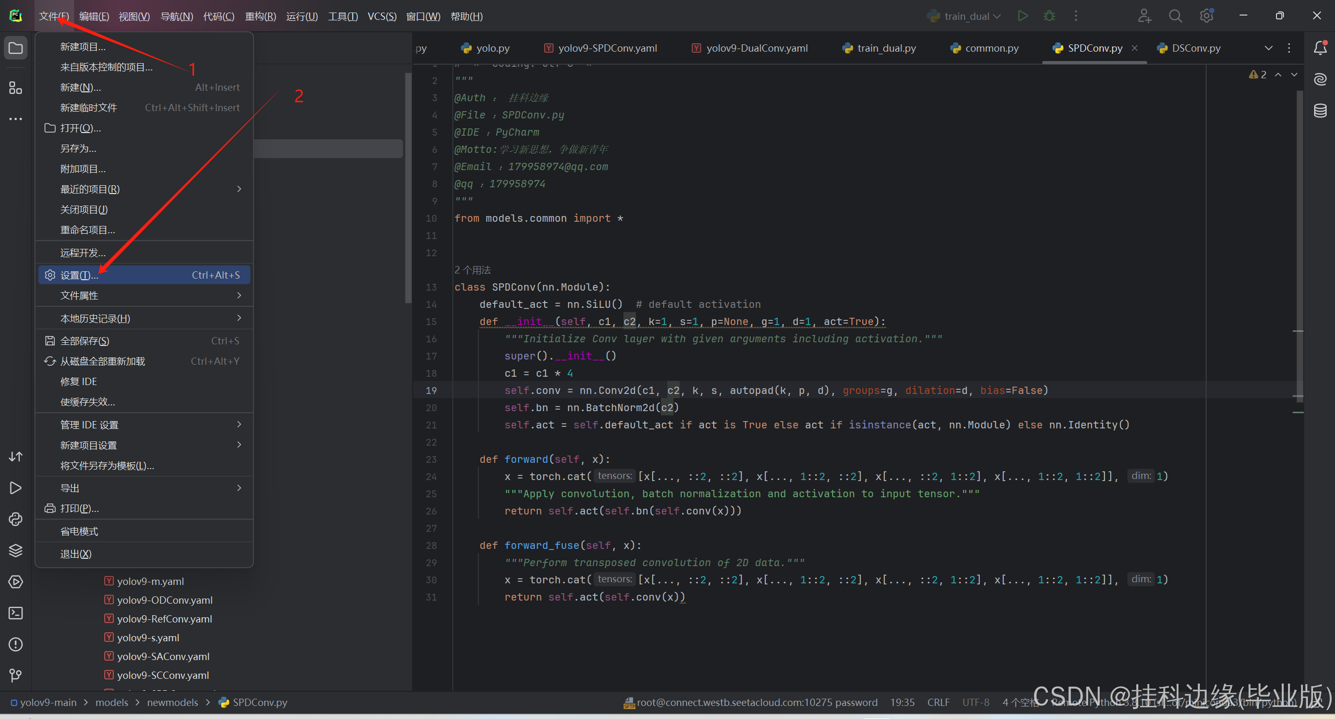Screen dimensions: 1335x719
Task: Click the newmodels breadcrumb
Action: [x=173, y=702]
